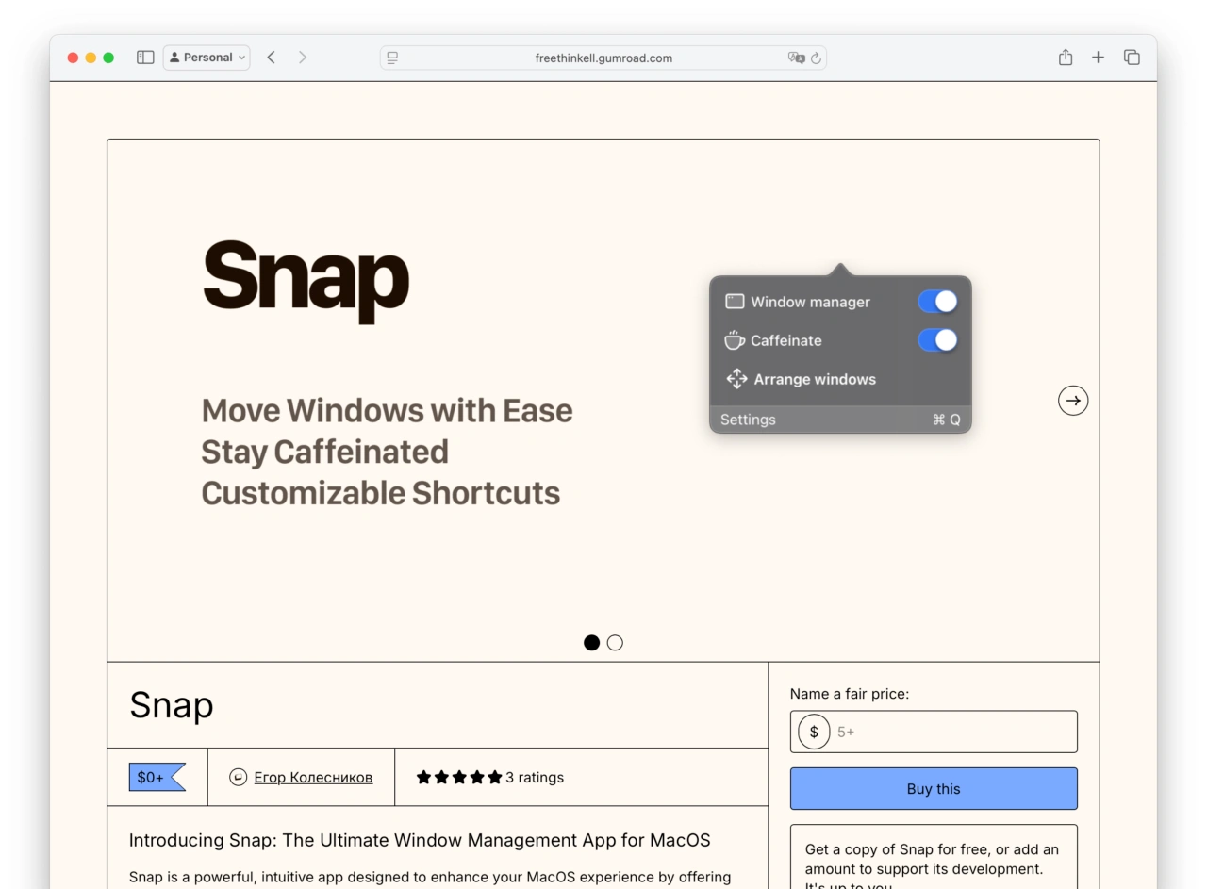Open Settings in the Snap menu
The height and width of the screenshot is (889, 1207).
(x=748, y=420)
